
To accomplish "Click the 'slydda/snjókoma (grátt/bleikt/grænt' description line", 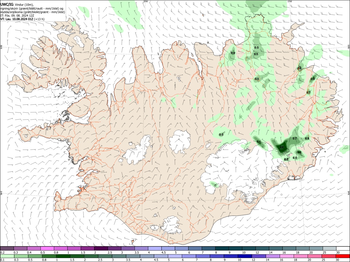I will [33, 12].
